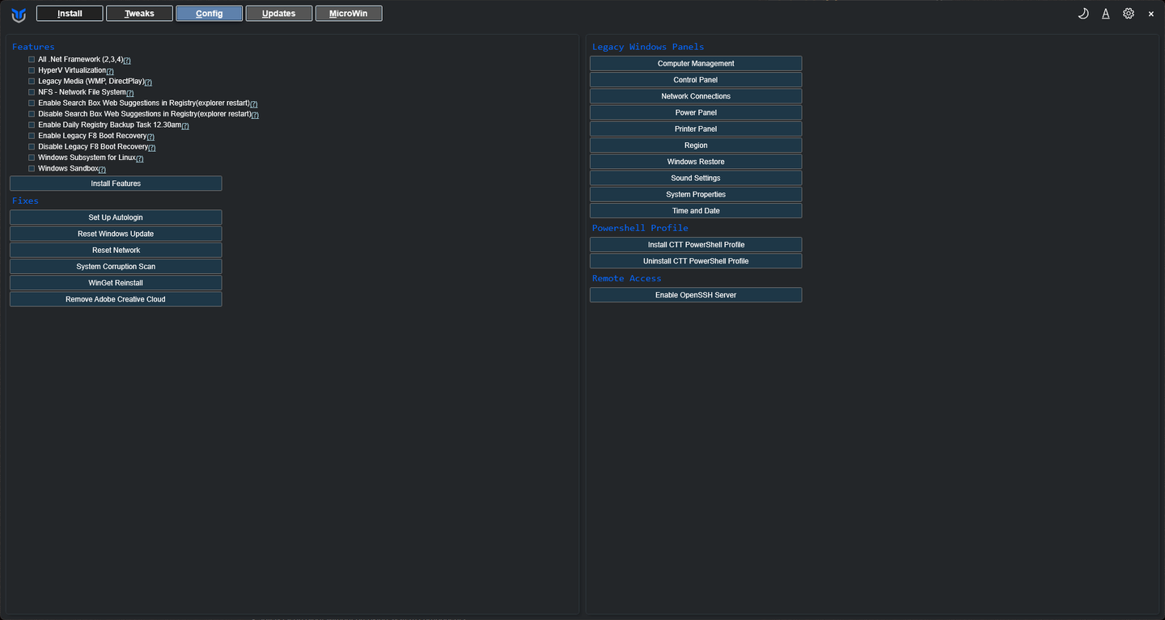Check the Legacy Media checkbox
The height and width of the screenshot is (620, 1165).
[x=32, y=82]
